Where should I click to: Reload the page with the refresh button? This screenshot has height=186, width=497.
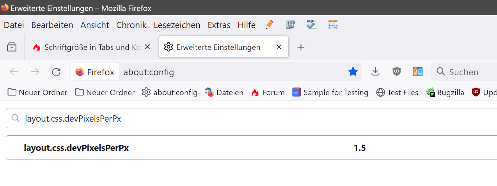(56, 72)
